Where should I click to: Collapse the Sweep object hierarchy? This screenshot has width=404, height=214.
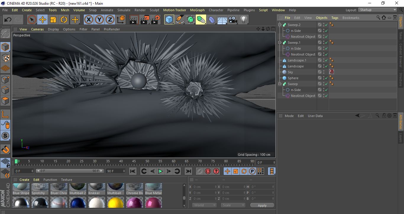(x=279, y=84)
